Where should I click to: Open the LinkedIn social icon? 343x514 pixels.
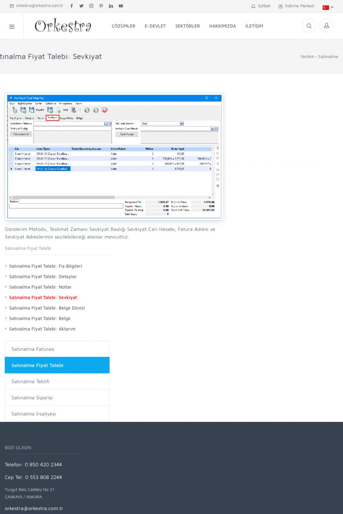tap(111, 6)
